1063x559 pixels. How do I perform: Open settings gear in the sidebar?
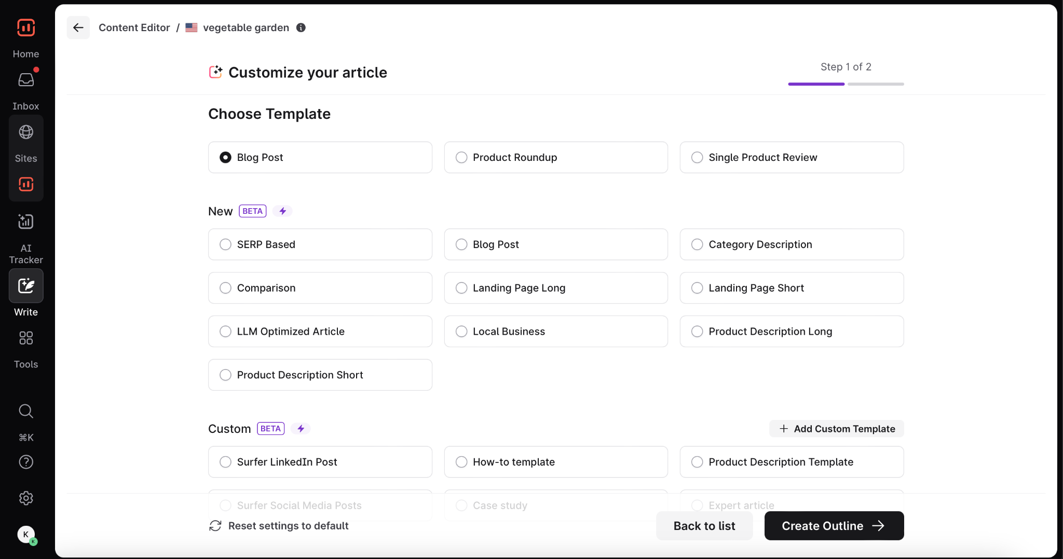pos(26,498)
